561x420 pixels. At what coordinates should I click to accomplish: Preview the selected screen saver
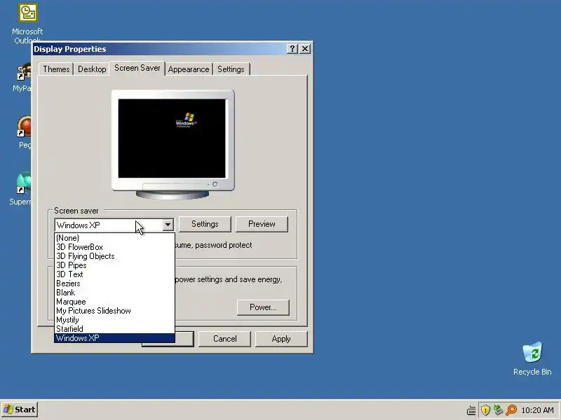(x=262, y=224)
